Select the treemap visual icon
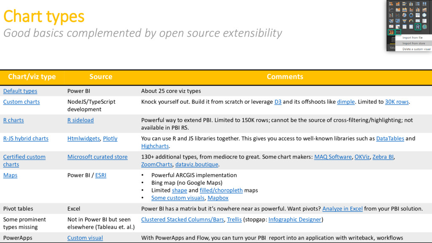432x243 pixels. click(418, 15)
